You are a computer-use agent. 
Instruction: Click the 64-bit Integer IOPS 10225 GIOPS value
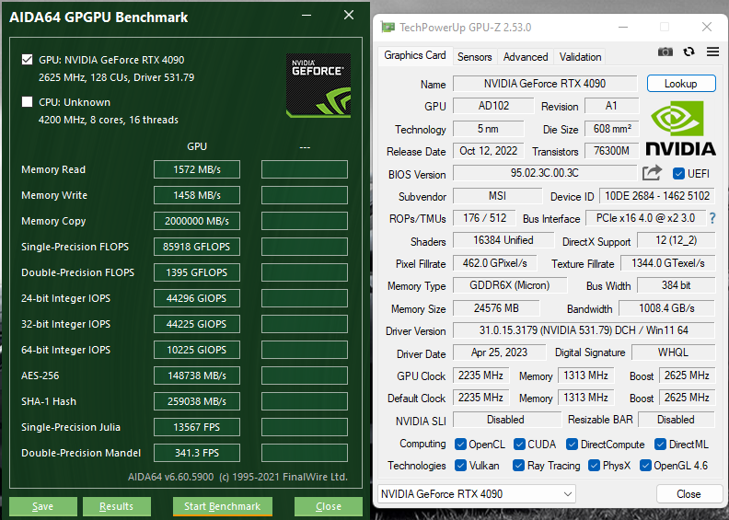pyautogui.click(x=197, y=350)
